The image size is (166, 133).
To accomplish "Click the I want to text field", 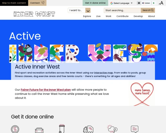I will pyautogui.click(x=77, y=10).
